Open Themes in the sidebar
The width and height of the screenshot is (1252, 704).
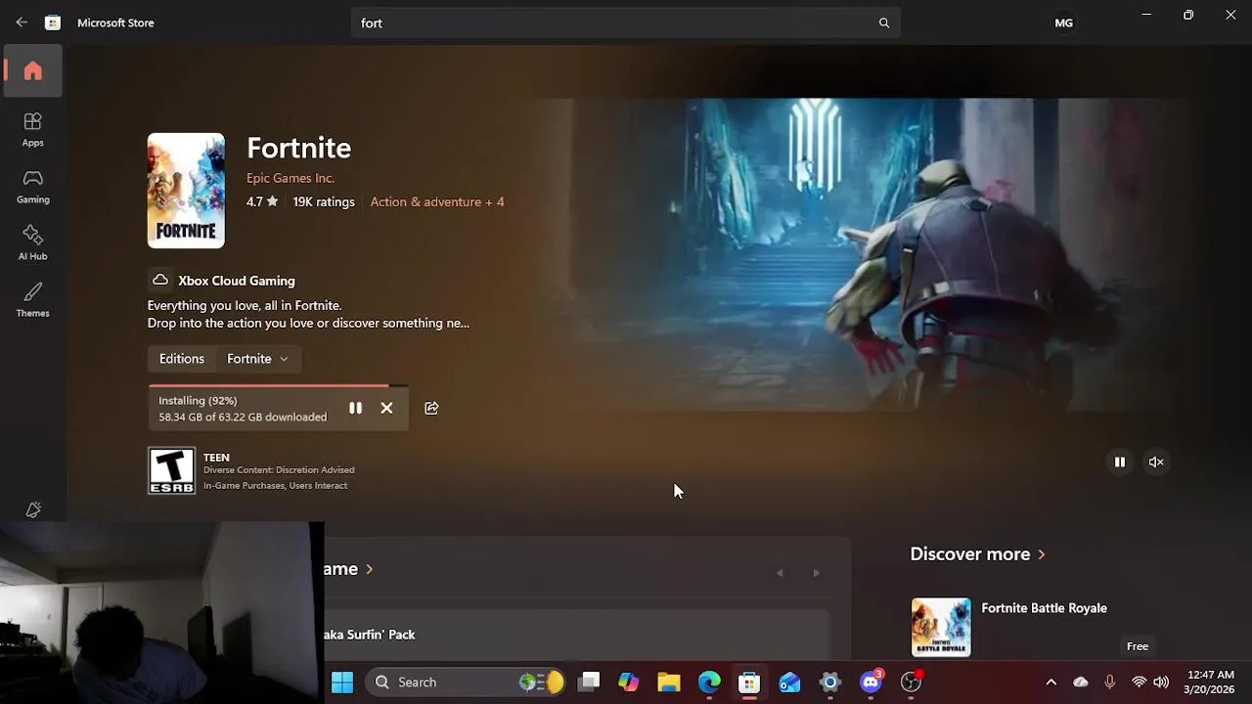click(33, 299)
